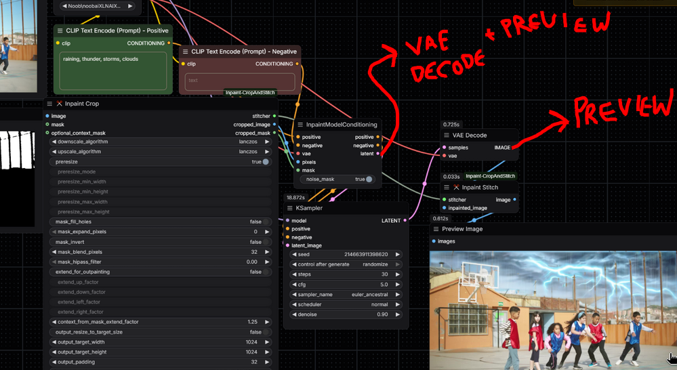The image size is (677, 370).
Task: Increase the output_target_height value
Action: tap(267, 352)
